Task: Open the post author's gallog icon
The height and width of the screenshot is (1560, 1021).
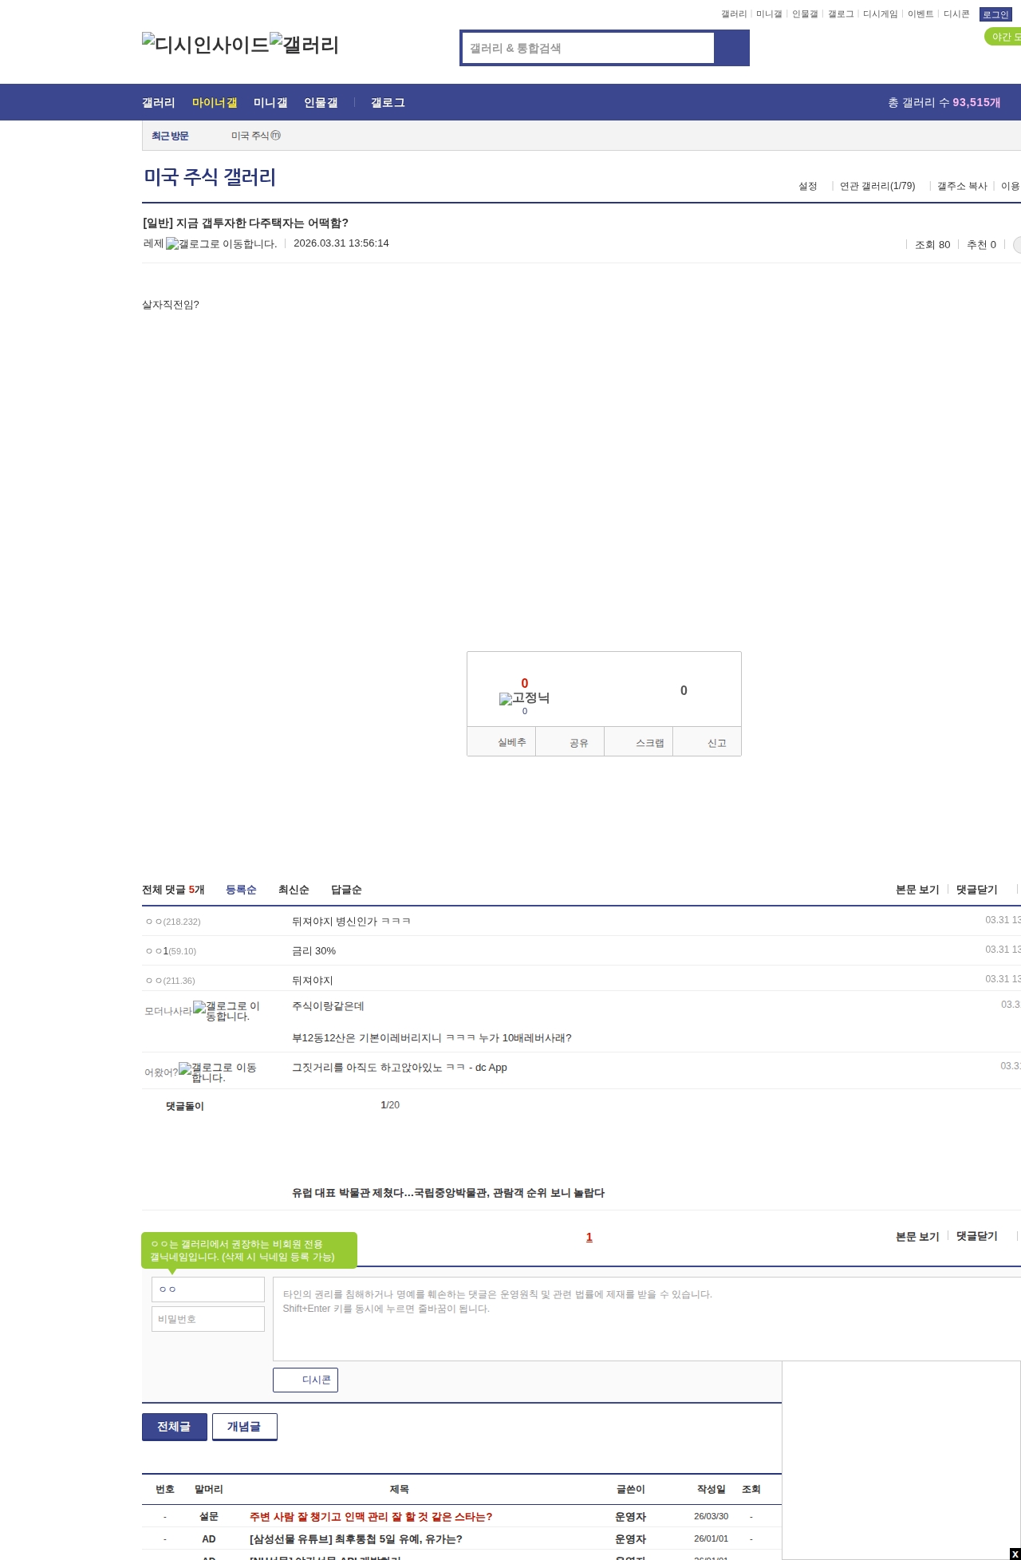Action: (221, 244)
